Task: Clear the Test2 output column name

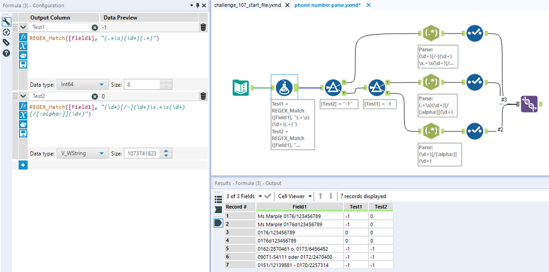Action: [x=95, y=96]
